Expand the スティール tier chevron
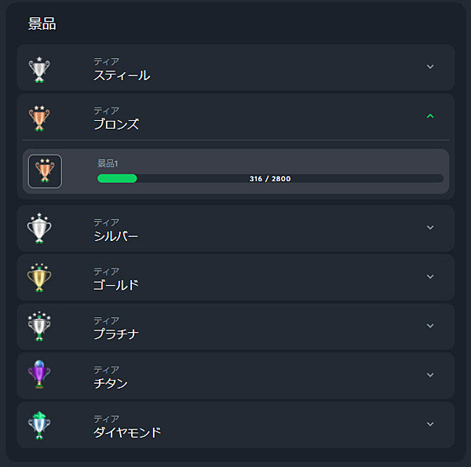 point(430,67)
